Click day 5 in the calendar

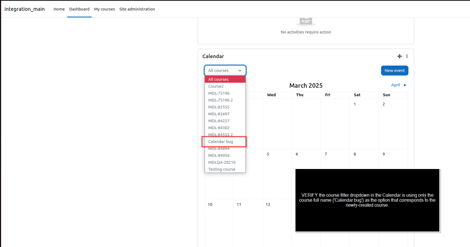268,154
